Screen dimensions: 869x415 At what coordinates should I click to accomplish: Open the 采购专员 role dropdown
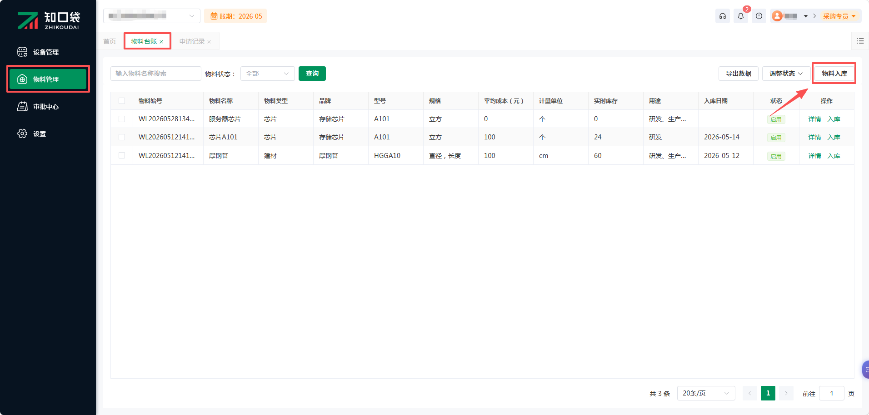839,16
